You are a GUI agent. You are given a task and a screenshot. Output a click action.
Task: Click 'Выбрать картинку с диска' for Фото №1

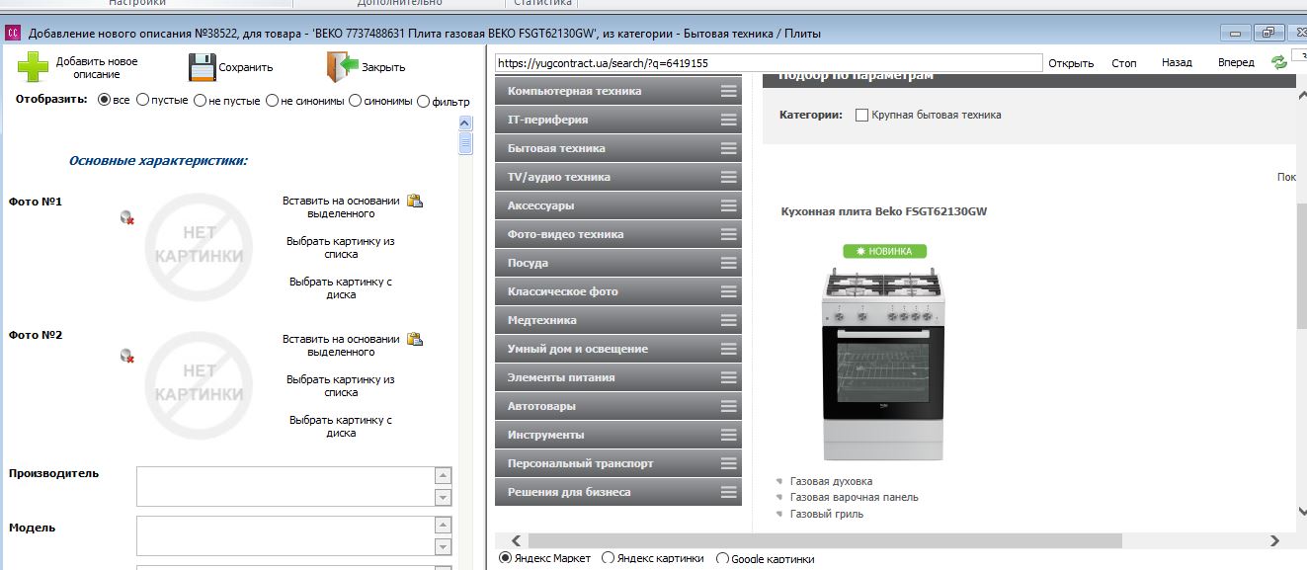341,287
